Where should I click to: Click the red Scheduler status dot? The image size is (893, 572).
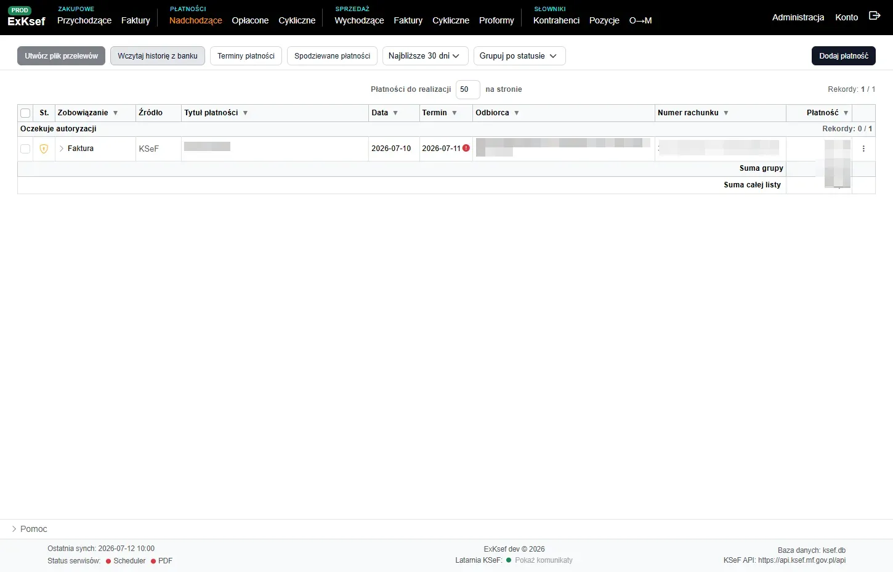coord(108,562)
